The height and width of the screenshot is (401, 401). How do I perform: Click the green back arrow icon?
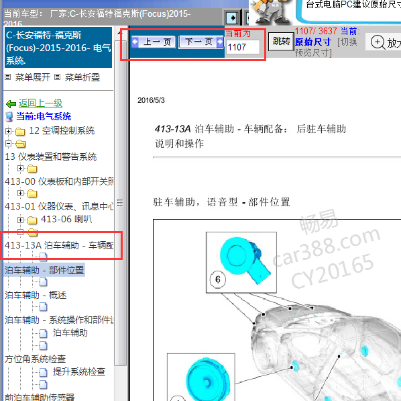pos(11,103)
